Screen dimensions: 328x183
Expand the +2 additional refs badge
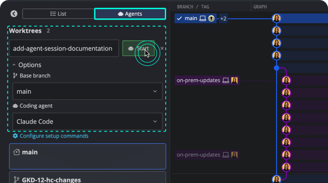(223, 18)
